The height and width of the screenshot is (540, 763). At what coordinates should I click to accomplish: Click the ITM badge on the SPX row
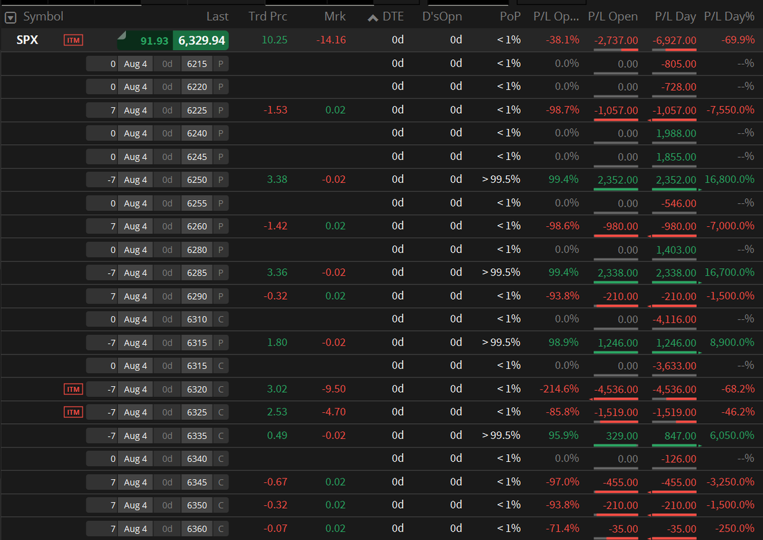[74, 41]
